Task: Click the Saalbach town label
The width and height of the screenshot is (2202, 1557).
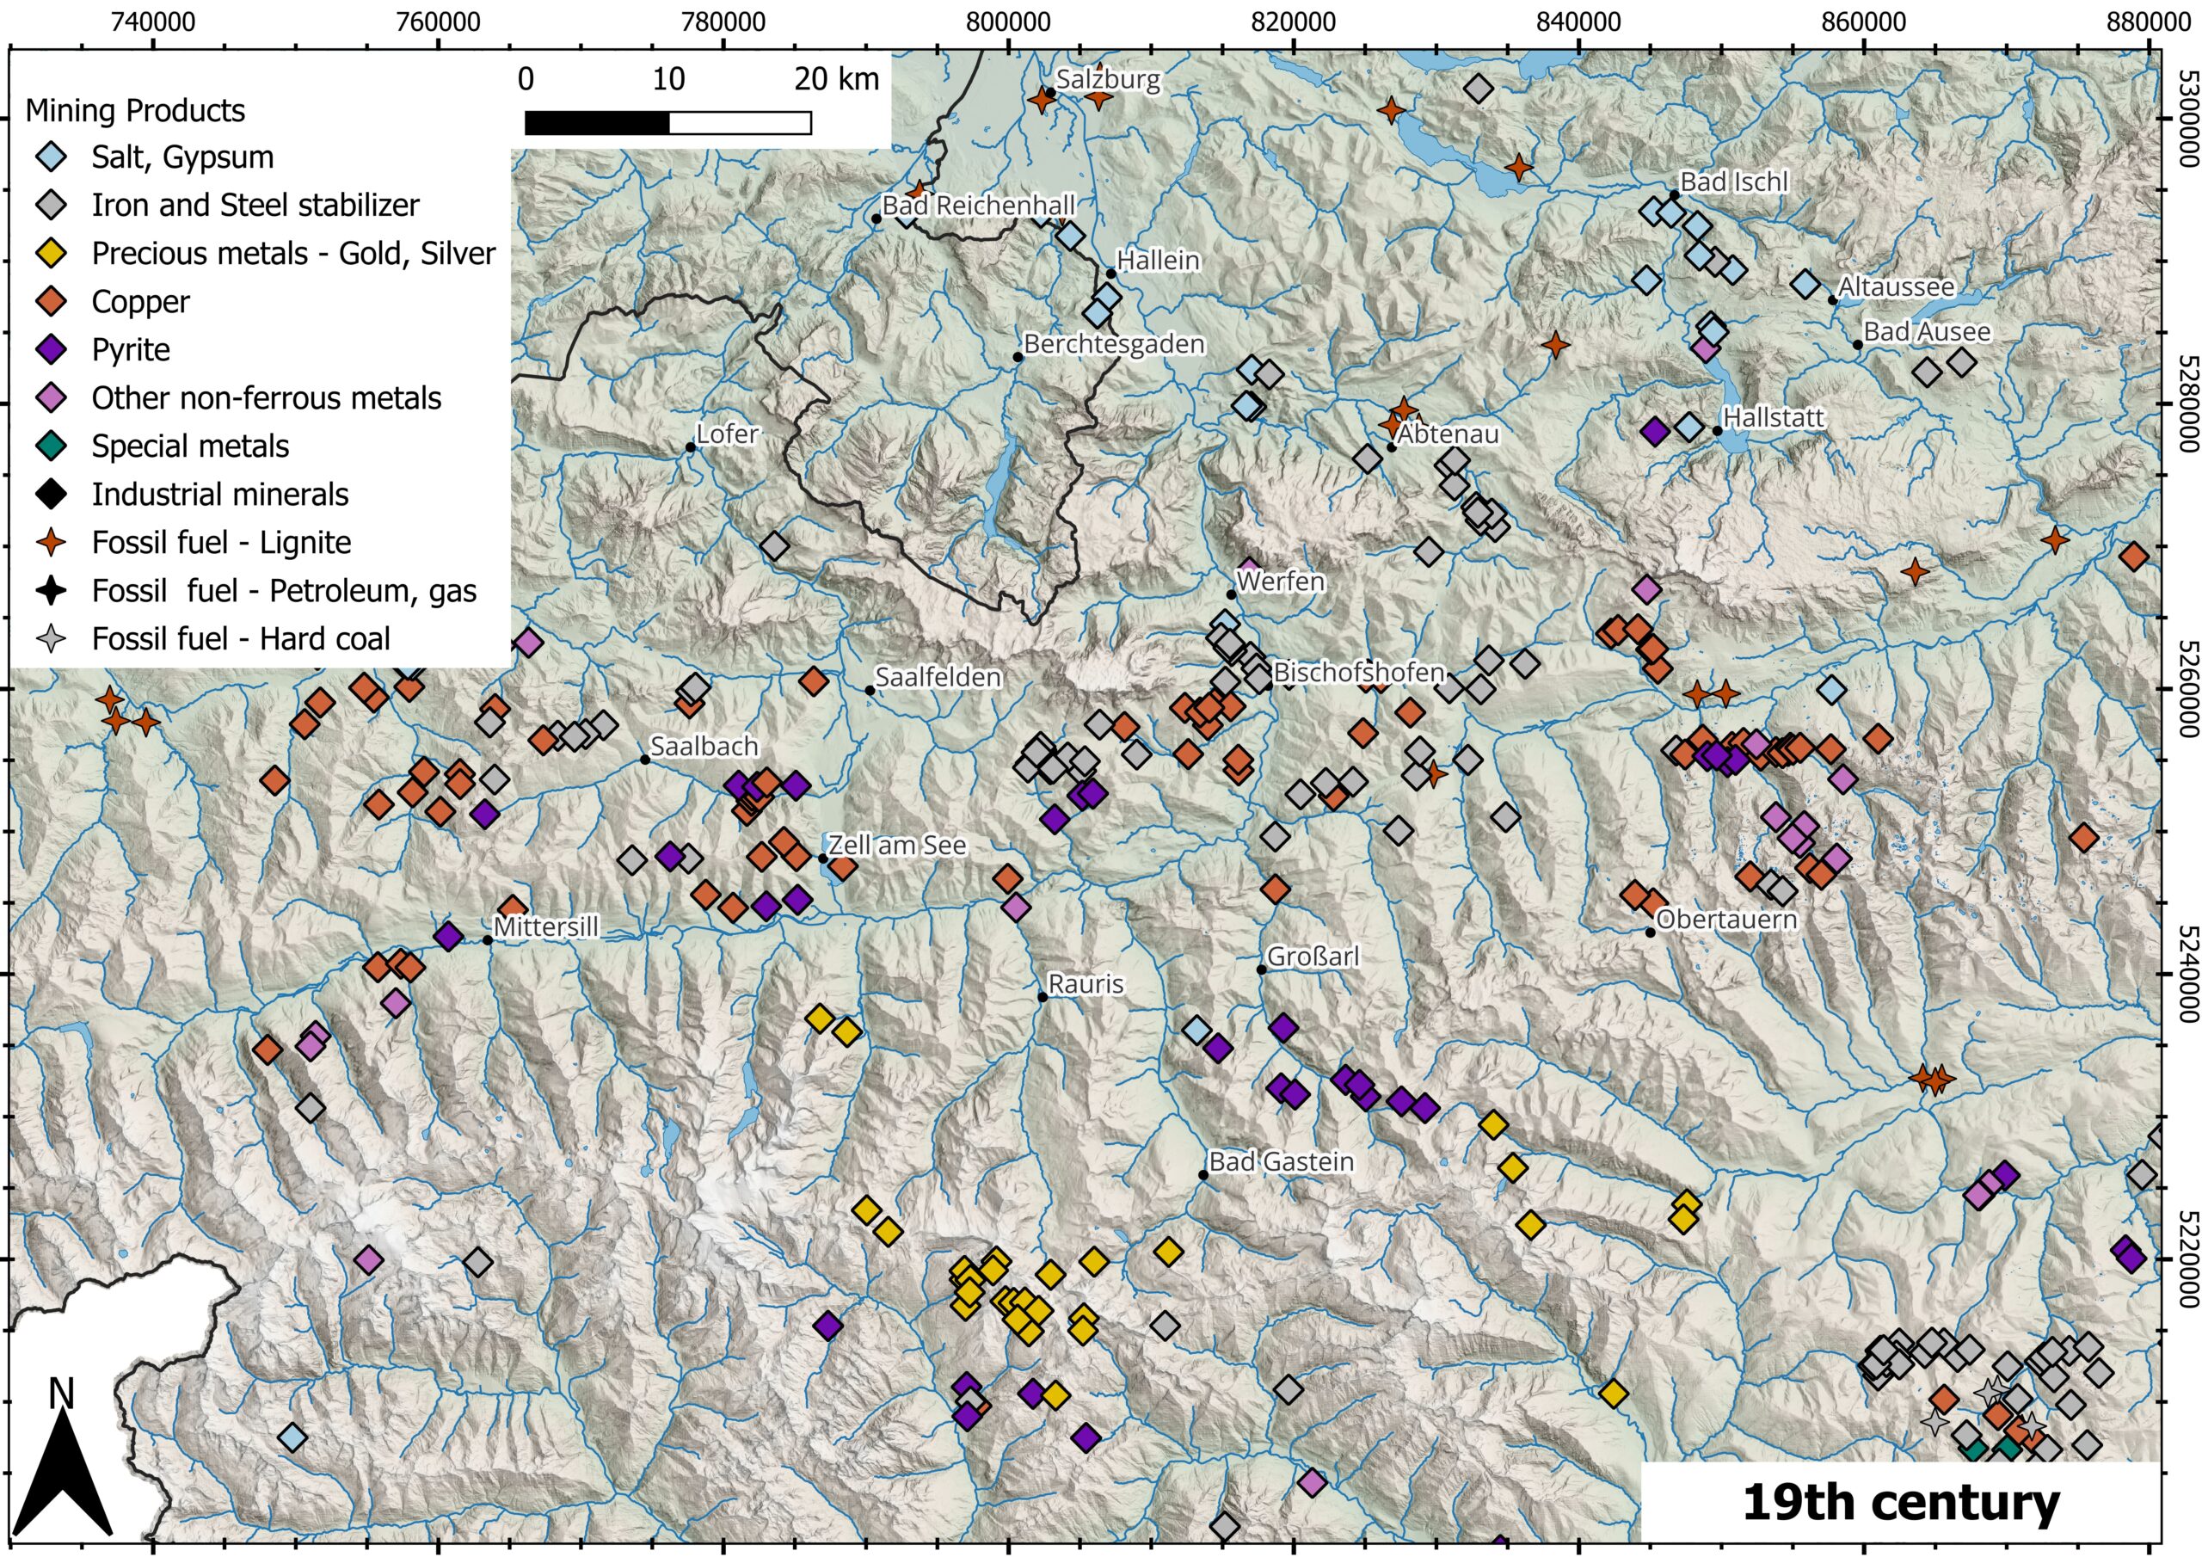Action: pos(704,747)
